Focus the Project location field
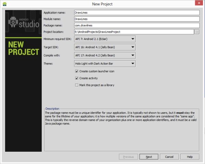This screenshot has width=205, height=164. 134,32
